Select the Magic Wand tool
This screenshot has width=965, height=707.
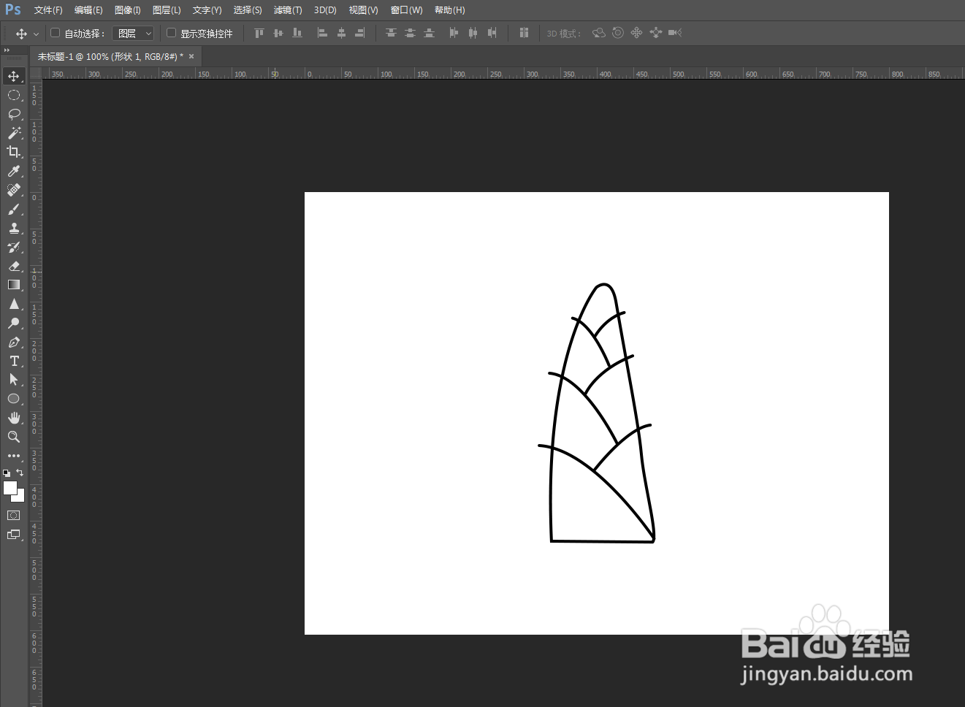[x=14, y=133]
